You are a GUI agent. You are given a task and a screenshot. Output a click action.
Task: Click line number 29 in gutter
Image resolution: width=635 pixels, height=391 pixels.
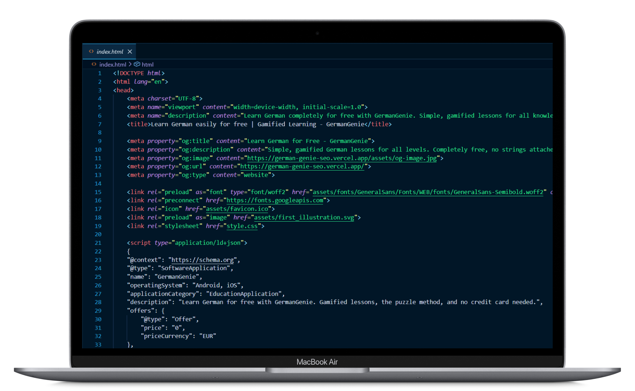point(98,311)
